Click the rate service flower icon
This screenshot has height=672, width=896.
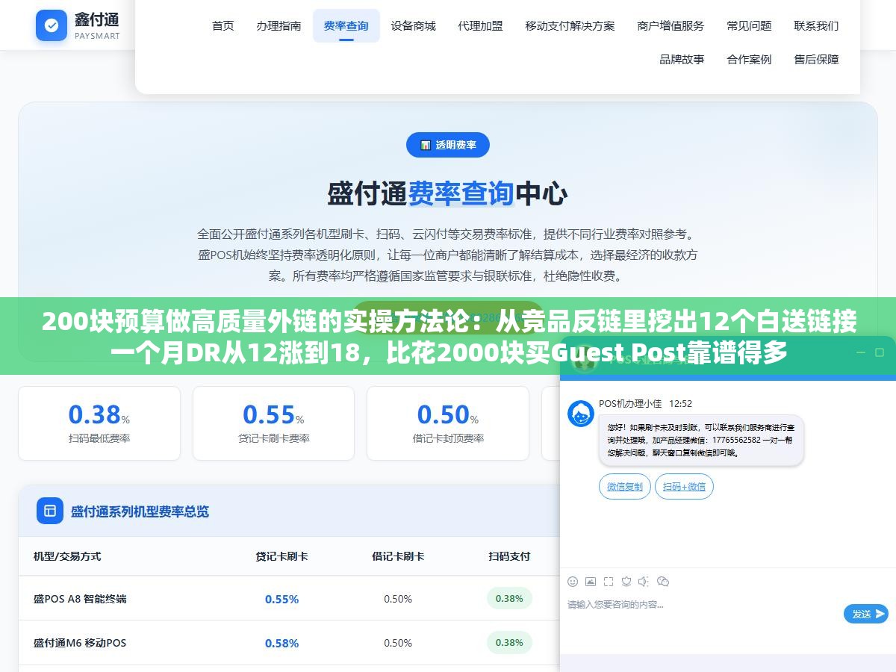click(x=626, y=582)
